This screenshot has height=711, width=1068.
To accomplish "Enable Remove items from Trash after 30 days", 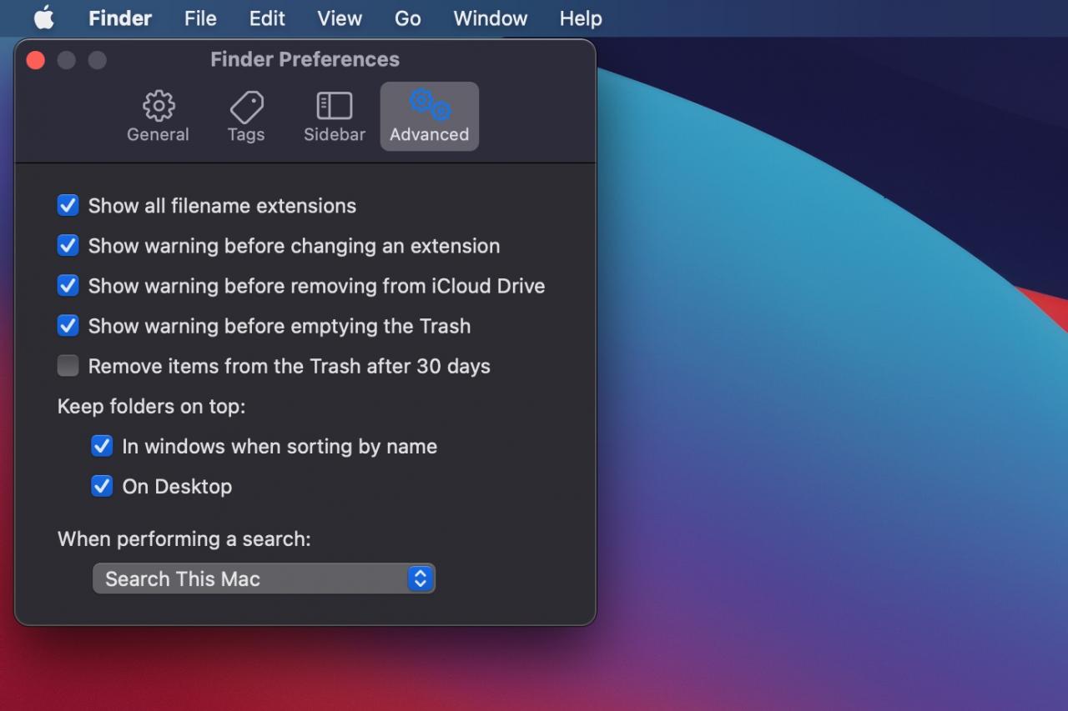I will click(68, 365).
